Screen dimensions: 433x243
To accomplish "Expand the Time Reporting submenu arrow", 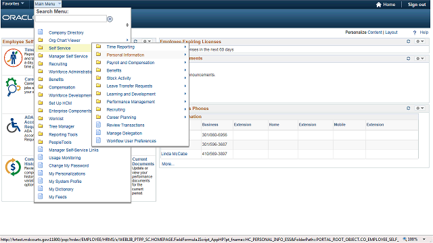I will coord(185,47).
